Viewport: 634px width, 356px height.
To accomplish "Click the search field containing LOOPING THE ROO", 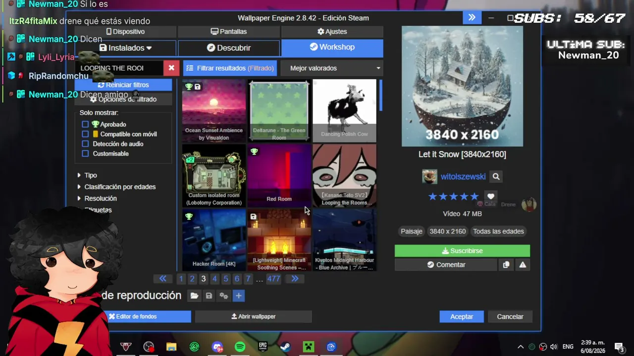I will pyautogui.click(x=119, y=68).
